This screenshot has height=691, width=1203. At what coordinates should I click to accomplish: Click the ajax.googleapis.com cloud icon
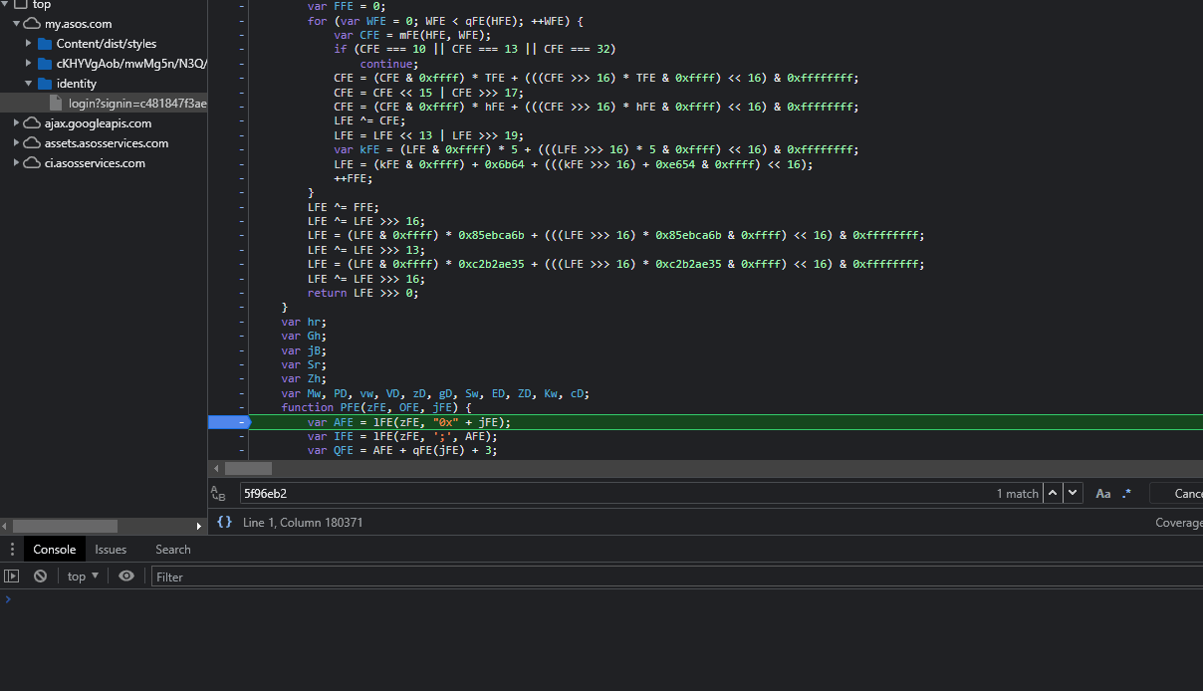click(x=32, y=123)
